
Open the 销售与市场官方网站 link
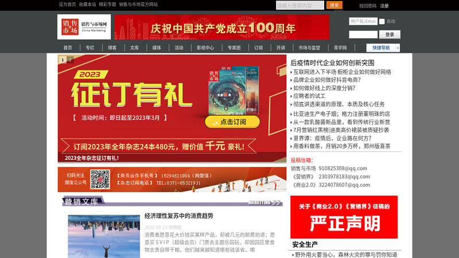[138, 5]
